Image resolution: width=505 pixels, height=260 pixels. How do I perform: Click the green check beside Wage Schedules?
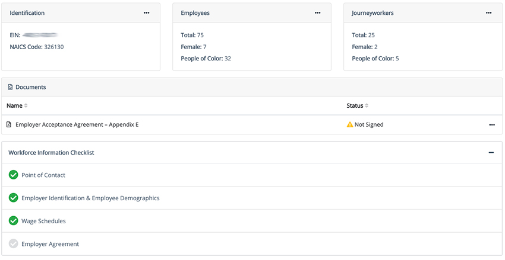point(13,221)
